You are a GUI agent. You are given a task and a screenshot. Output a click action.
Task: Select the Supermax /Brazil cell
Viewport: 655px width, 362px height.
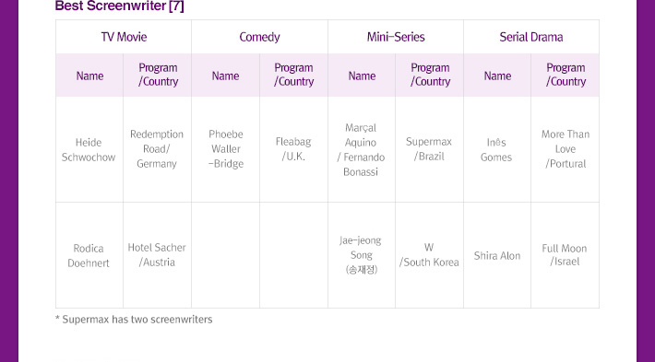tap(429, 149)
